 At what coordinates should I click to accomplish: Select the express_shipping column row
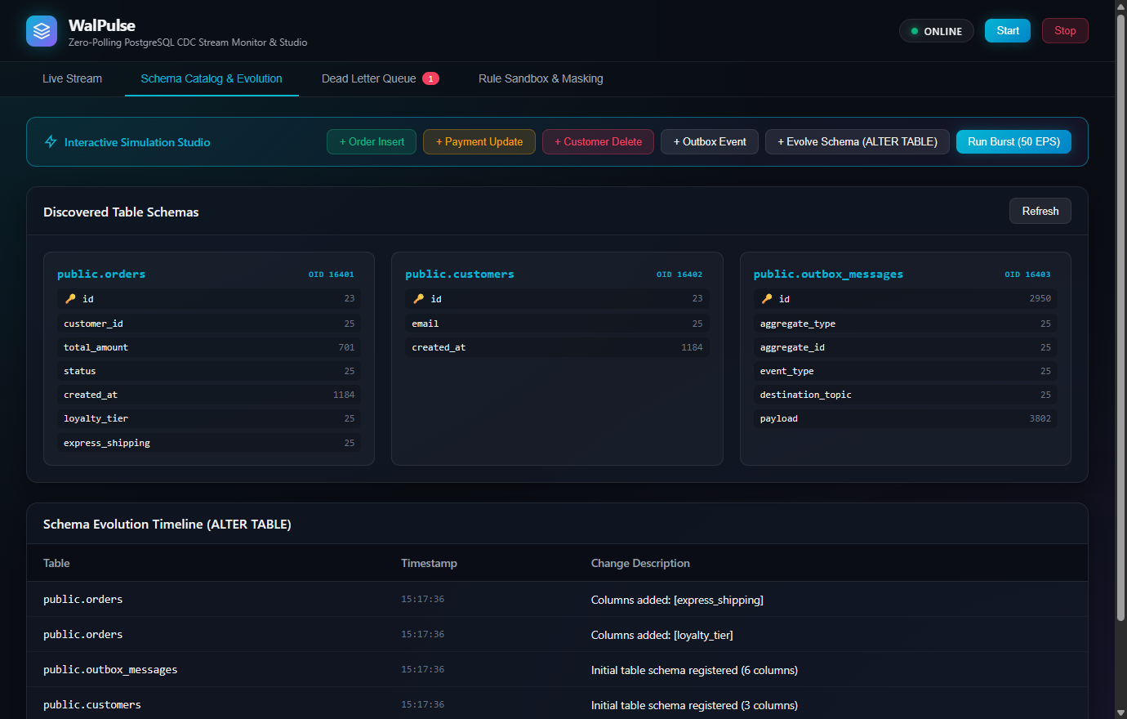point(209,443)
